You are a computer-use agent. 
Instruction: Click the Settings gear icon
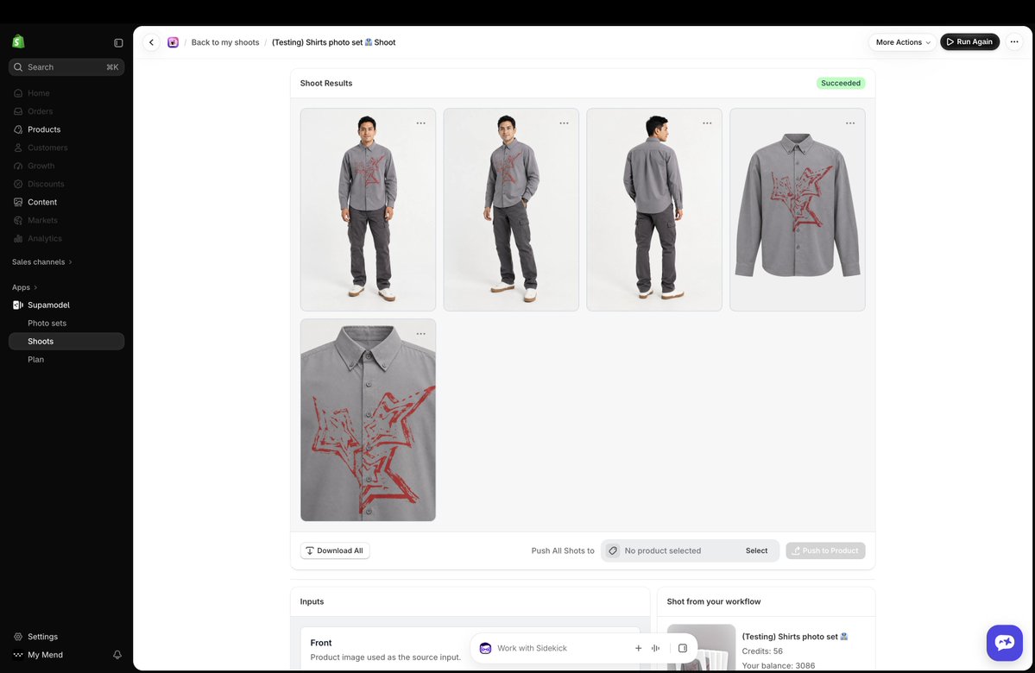[18, 637]
